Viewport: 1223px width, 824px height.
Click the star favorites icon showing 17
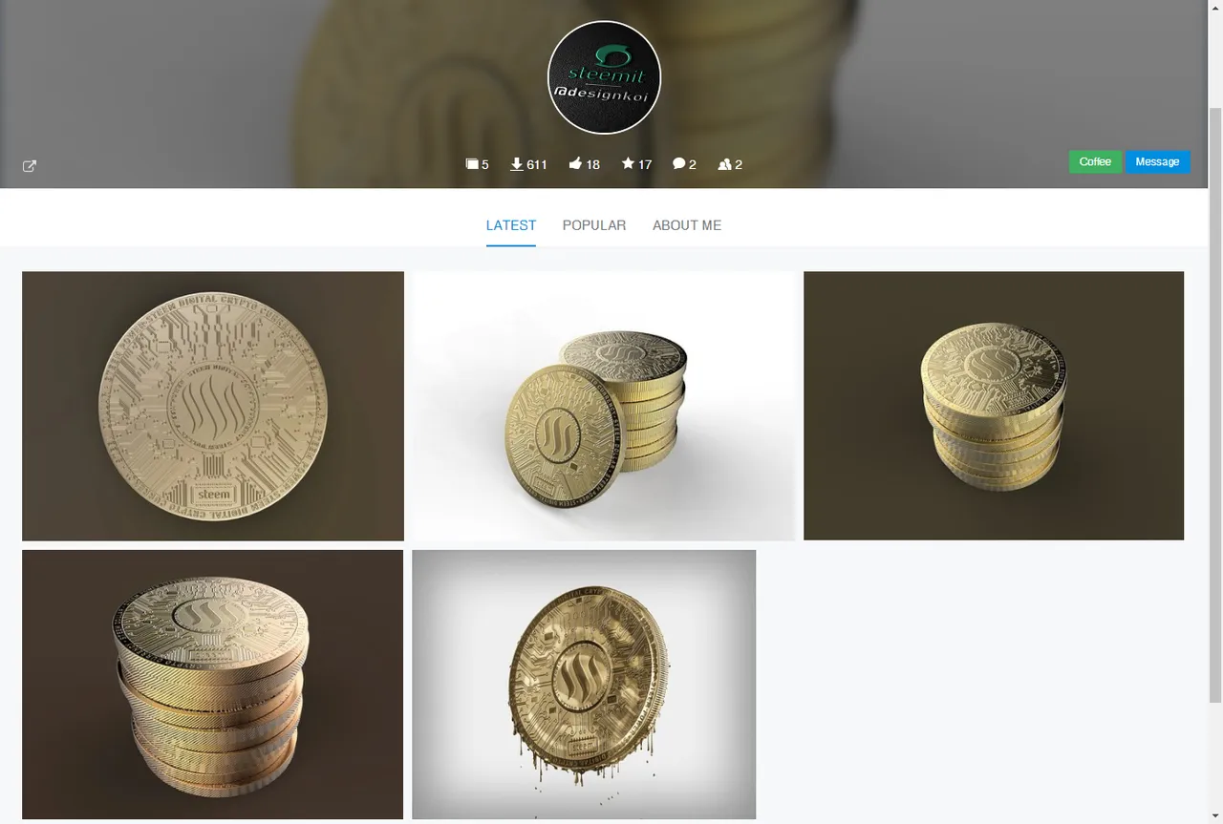(x=628, y=163)
